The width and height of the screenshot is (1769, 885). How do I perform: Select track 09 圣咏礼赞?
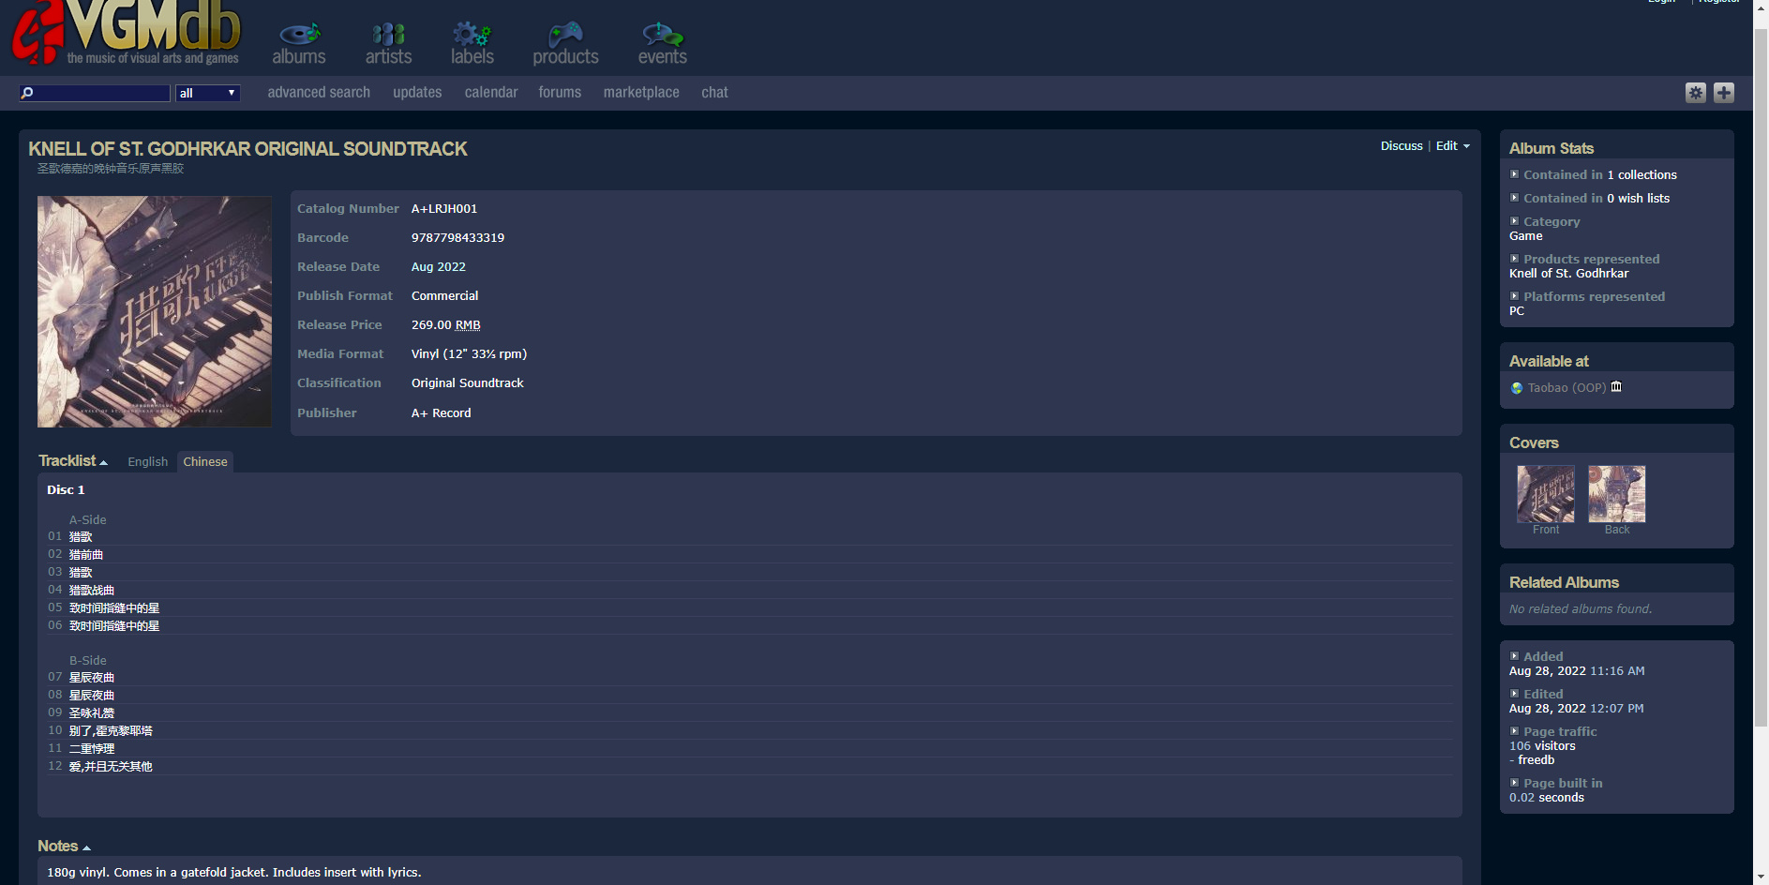pos(92,713)
